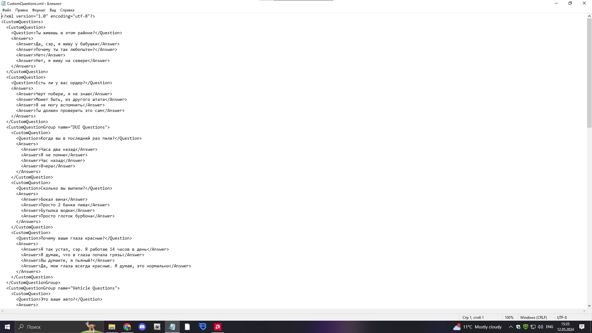Open Discord from the taskbar
This screenshot has height=333, width=592.
pyautogui.click(x=142, y=327)
